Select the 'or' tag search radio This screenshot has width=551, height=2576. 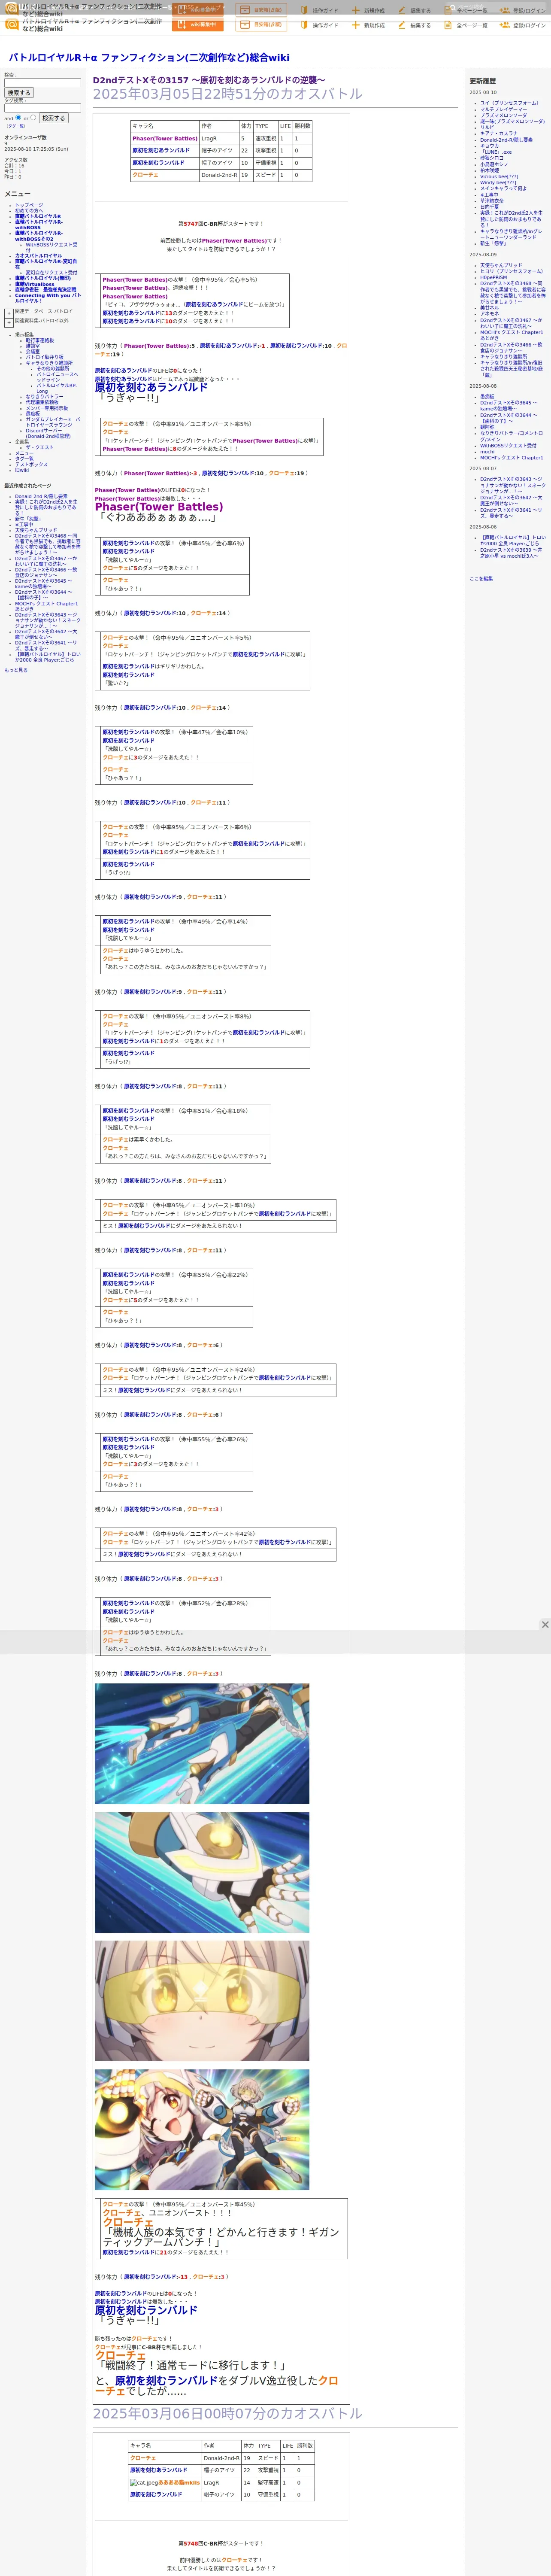pyautogui.click(x=33, y=117)
